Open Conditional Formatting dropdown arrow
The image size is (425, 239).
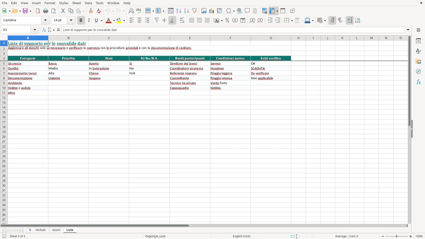[x=325, y=21]
